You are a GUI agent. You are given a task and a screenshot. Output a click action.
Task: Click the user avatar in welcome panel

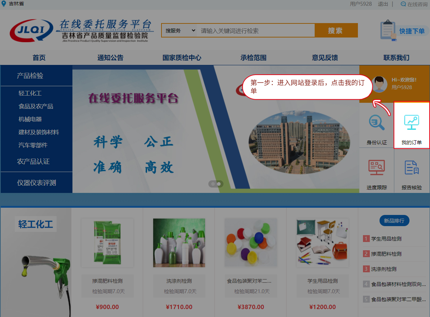point(379,84)
